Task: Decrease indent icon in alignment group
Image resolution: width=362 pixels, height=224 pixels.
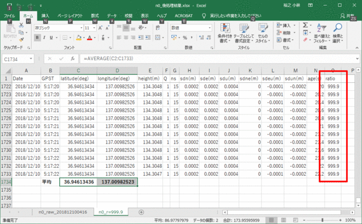Action: tap(141, 37)
